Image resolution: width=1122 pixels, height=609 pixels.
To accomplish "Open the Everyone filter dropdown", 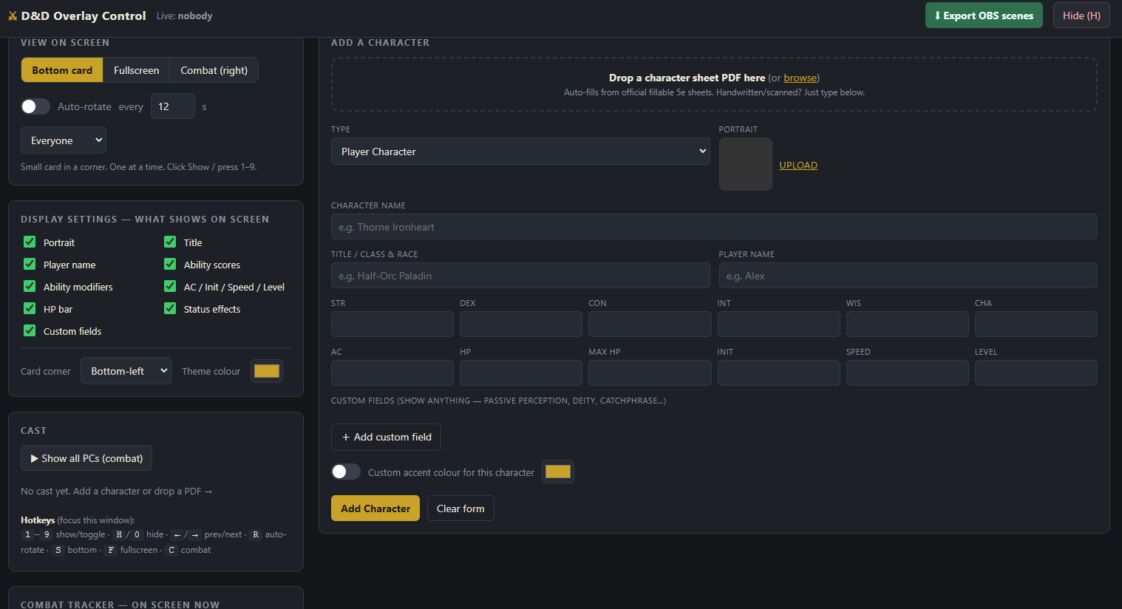I will point(64,140).
